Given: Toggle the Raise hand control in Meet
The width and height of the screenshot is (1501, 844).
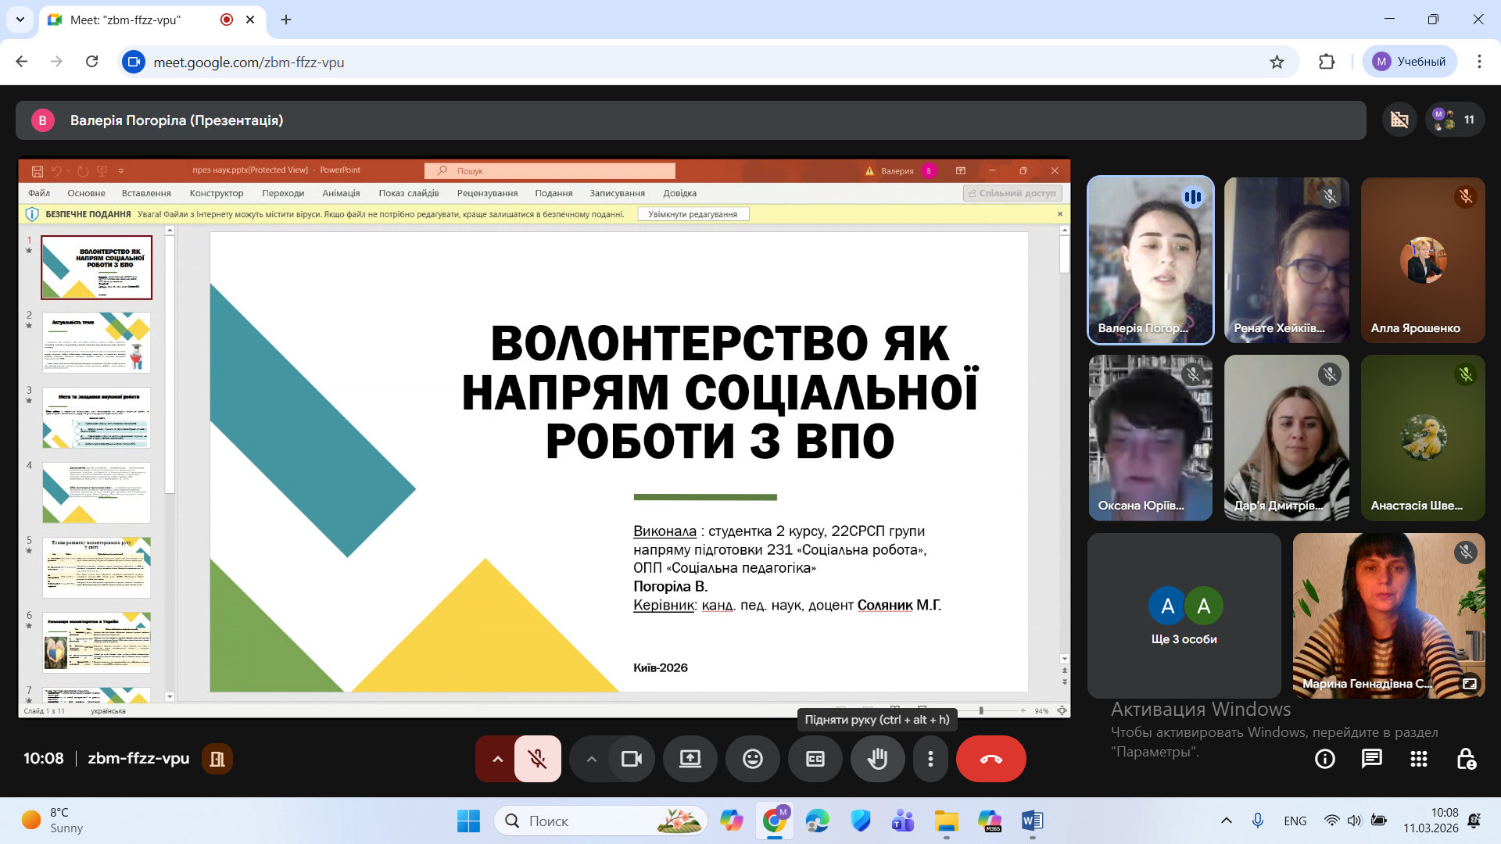Looking at the screenshot, I should coord(878,758).
